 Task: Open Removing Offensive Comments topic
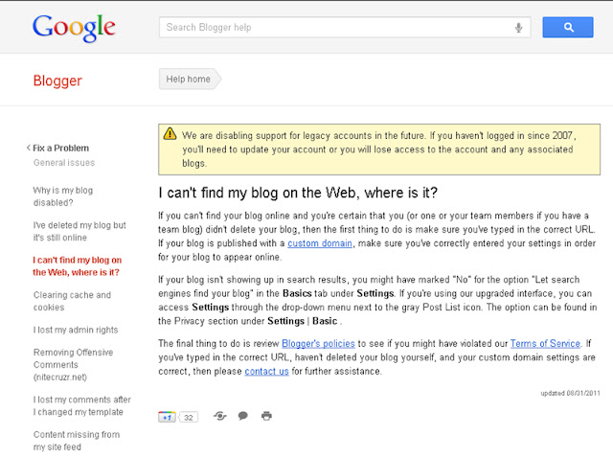[73, 364]
